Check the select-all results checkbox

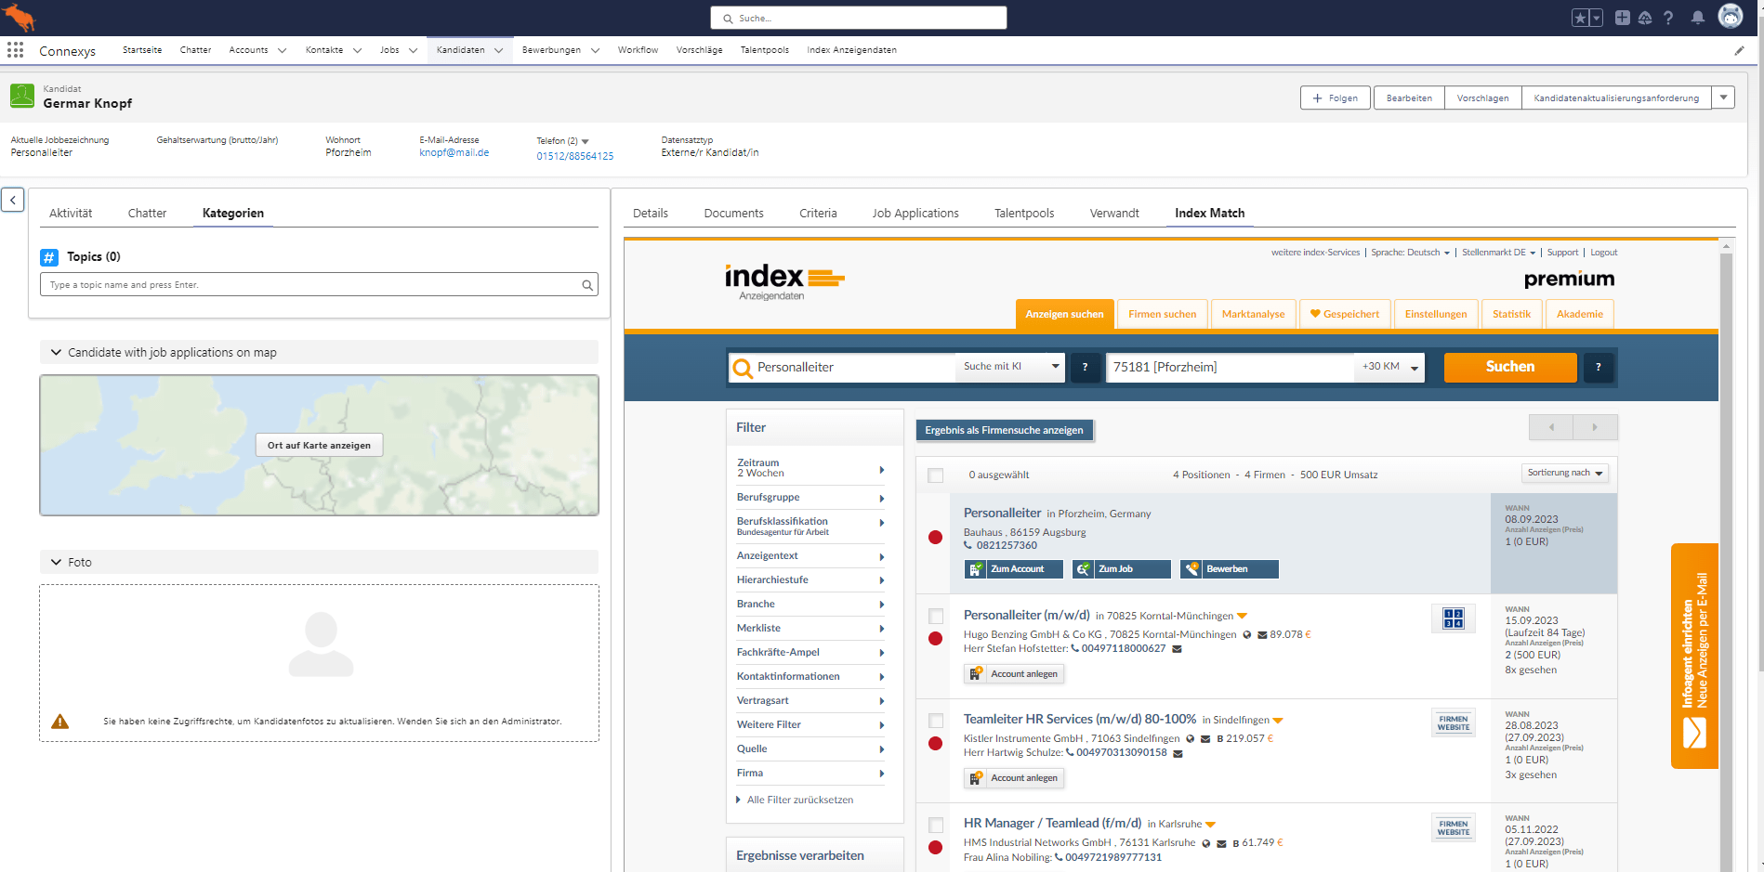click(936, 475)
